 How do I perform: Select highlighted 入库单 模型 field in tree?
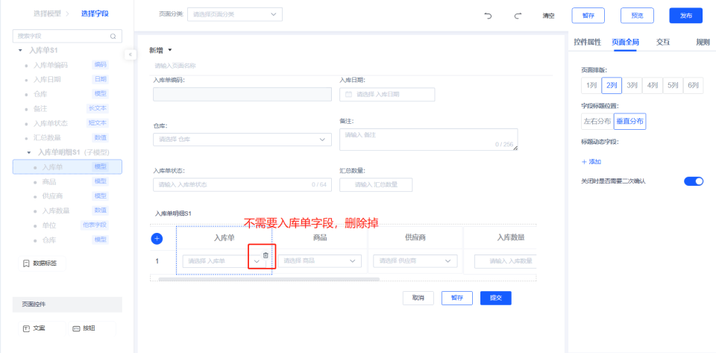pyautogui.click(x=67, y=166)
